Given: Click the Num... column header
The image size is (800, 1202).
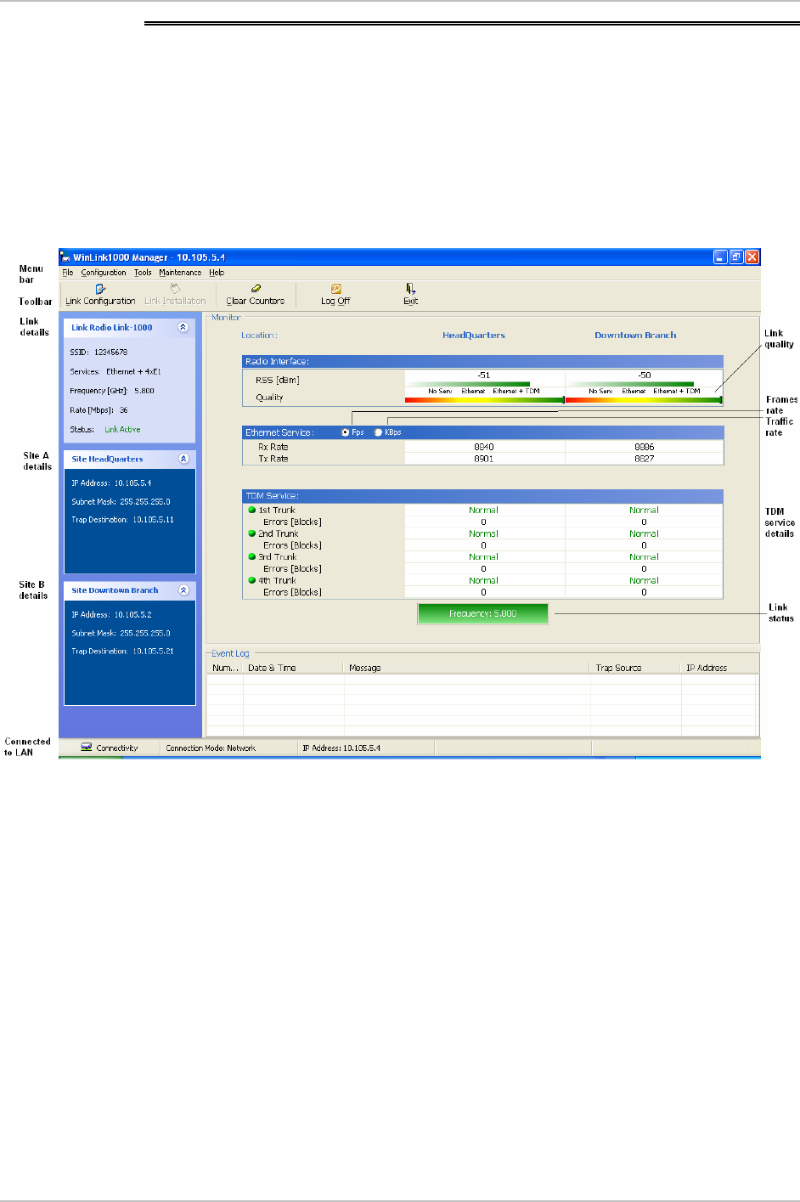Looking at the screenshot, I should (x=225, y=668).
